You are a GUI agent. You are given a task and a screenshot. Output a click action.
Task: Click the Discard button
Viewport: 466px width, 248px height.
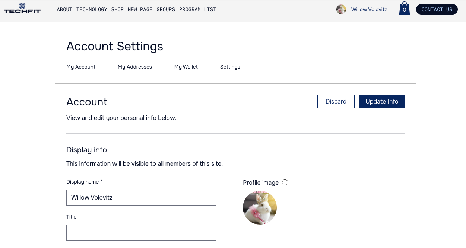point(336,101)
